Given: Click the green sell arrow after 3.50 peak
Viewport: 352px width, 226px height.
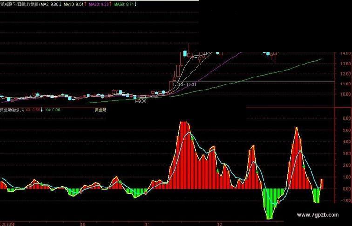Looking at the screenshot, I should [257, 172].
